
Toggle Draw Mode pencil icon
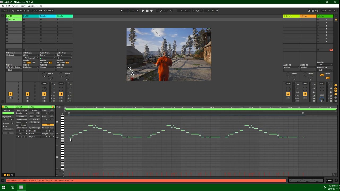(309, 11)
